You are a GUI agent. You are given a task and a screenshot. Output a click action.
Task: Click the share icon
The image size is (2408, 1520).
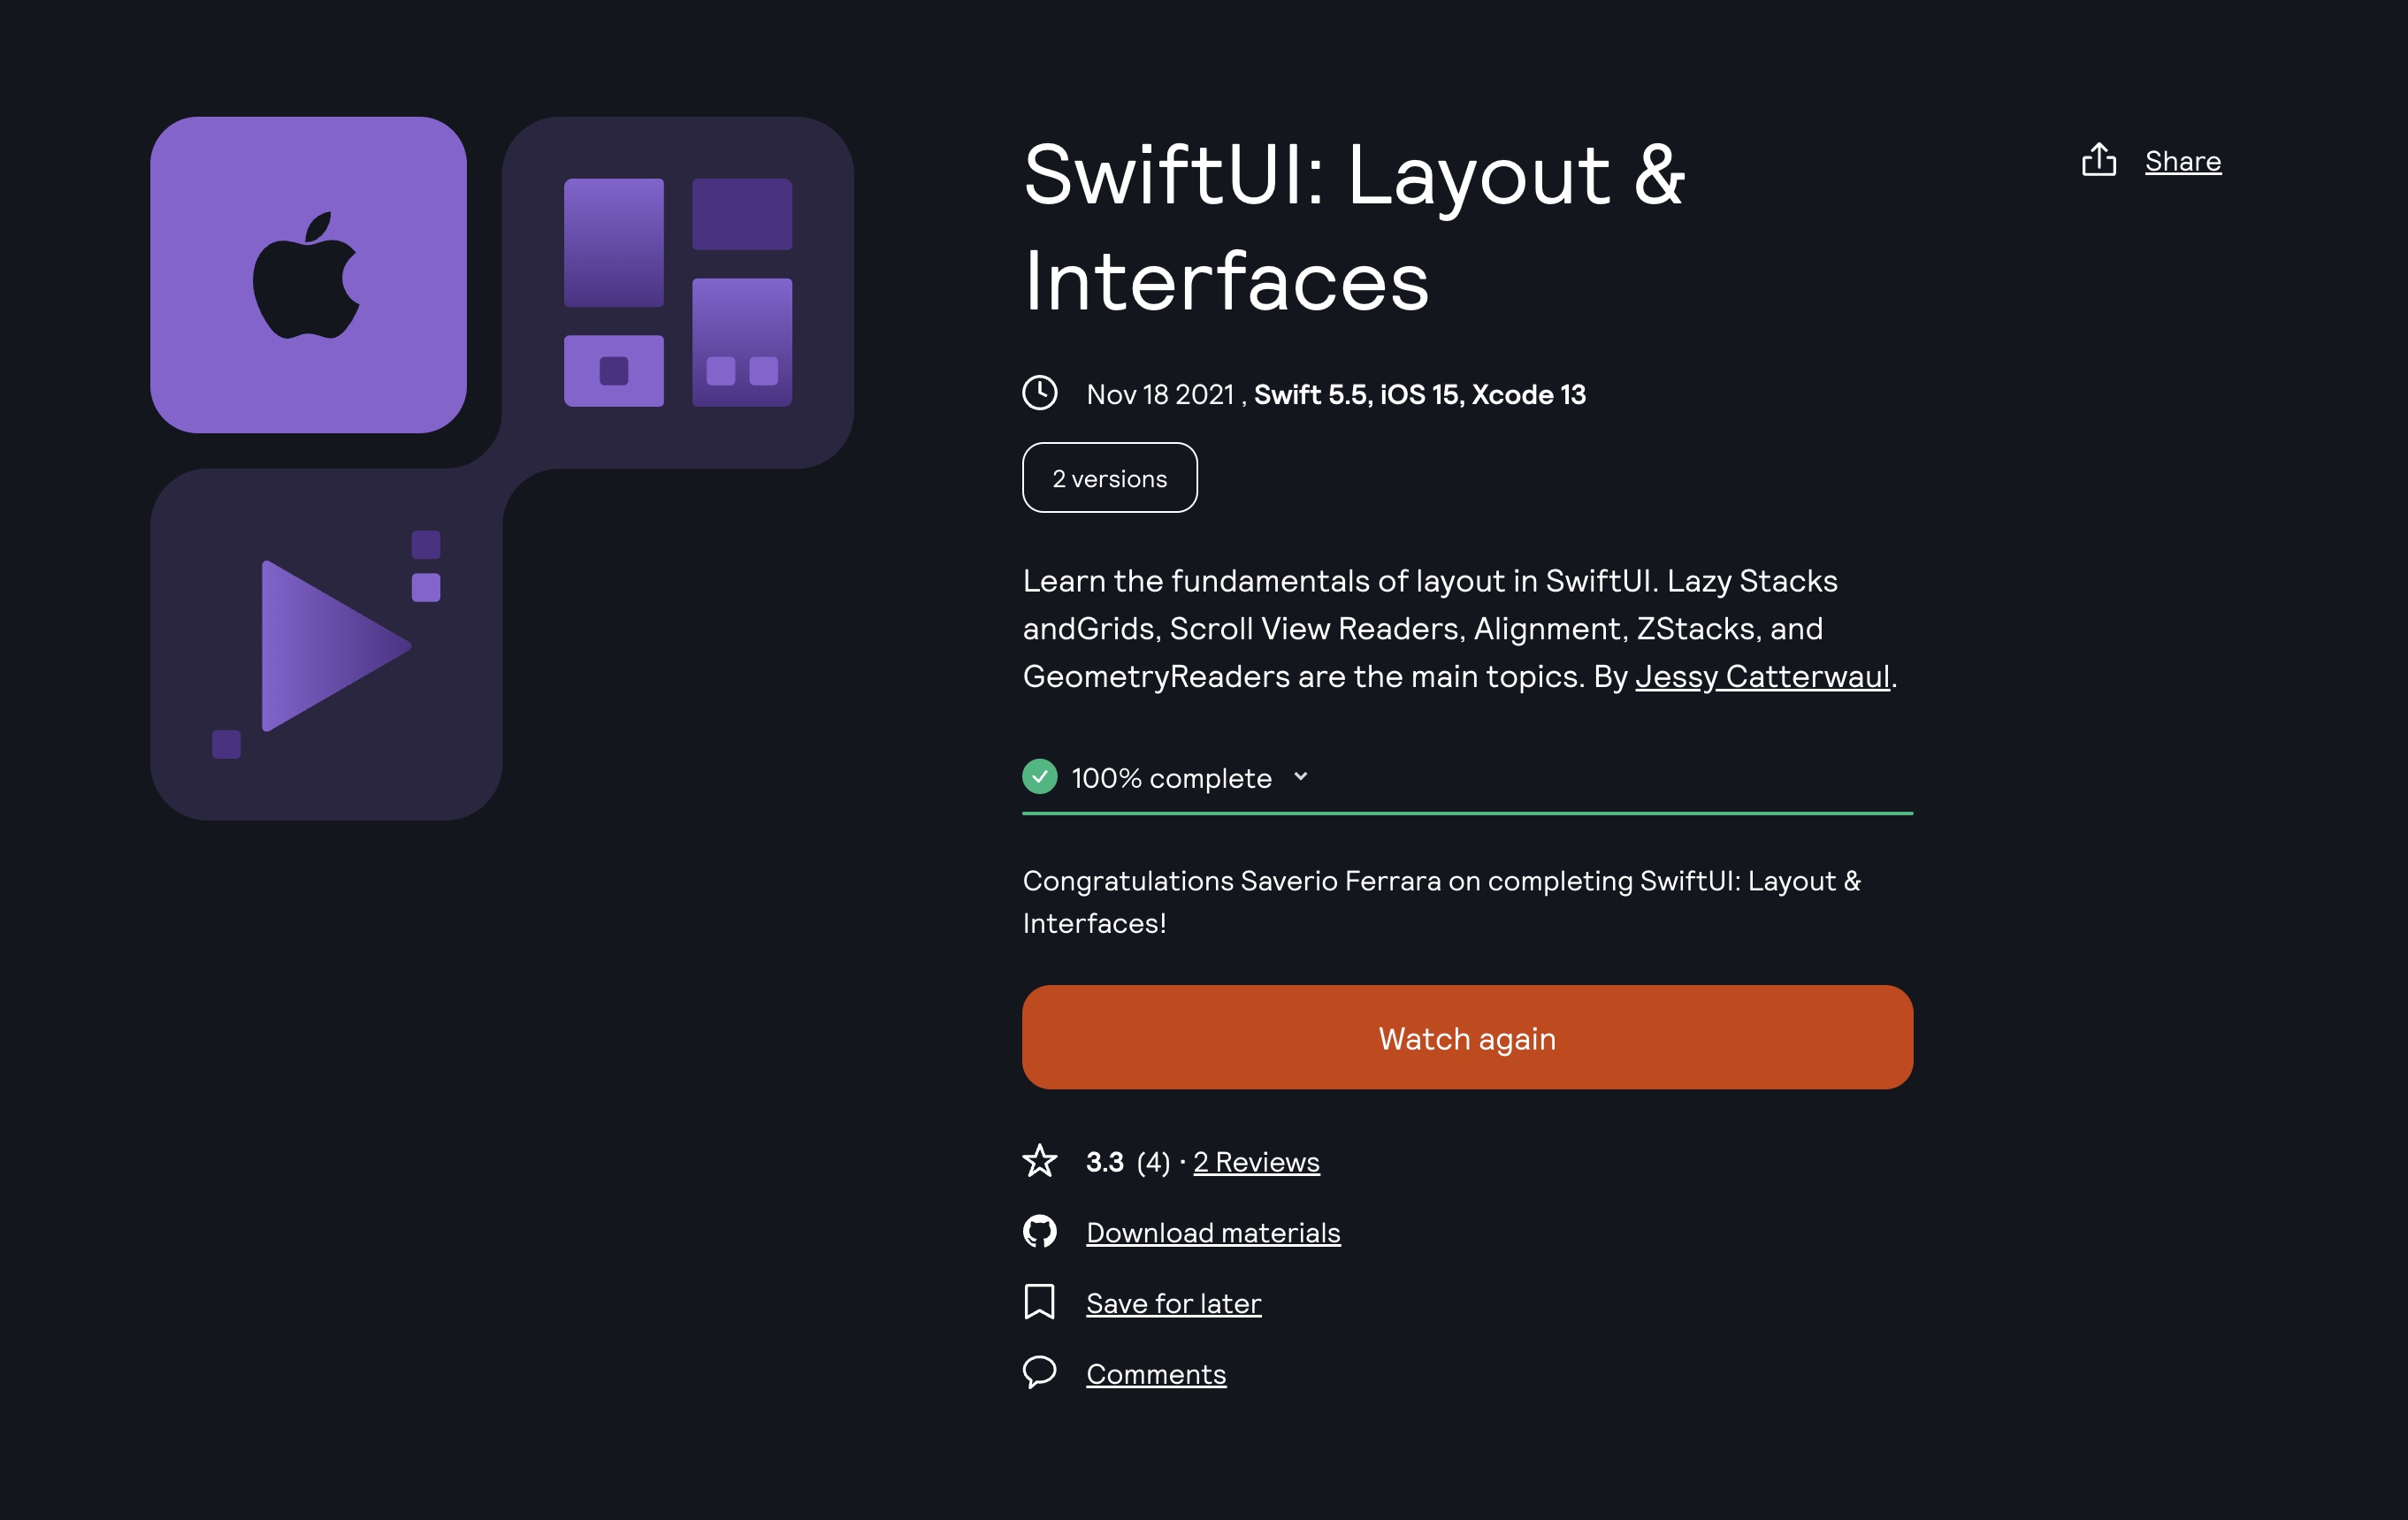point(2098,160)
